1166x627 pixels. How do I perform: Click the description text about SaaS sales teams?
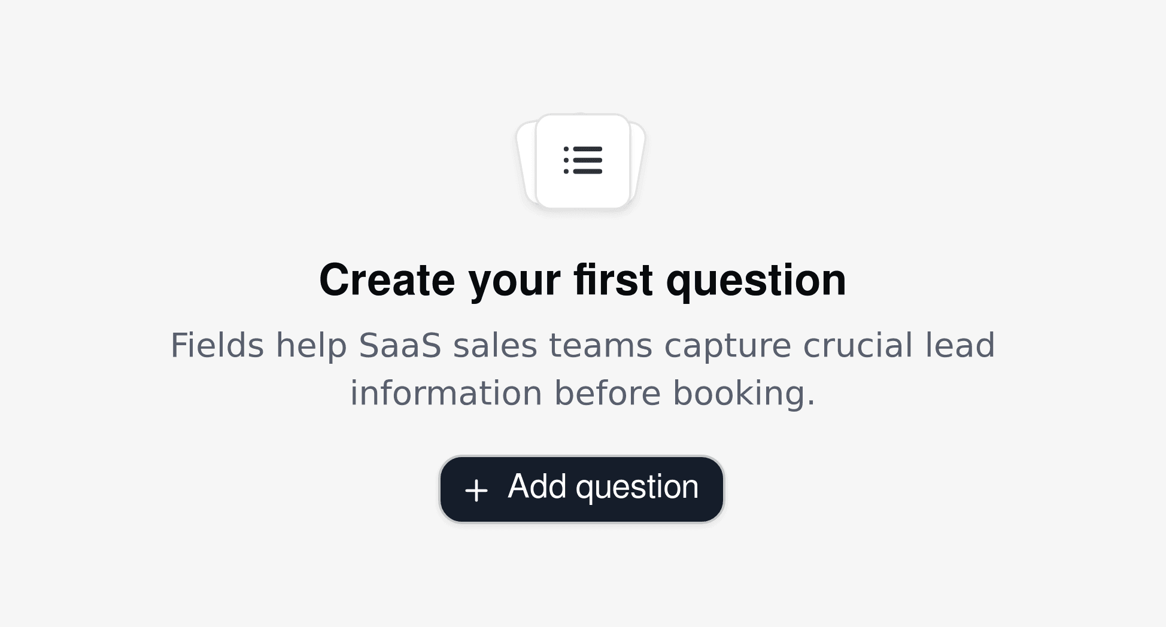pos(583,368)
